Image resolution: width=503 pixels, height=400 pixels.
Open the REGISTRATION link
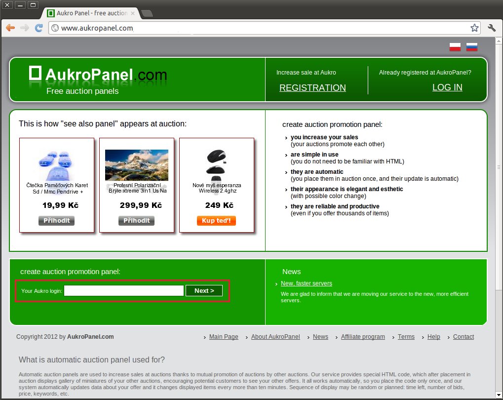[x=312, y=87]
